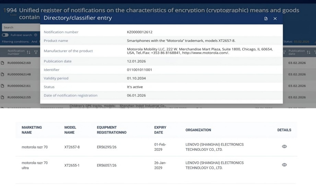Close the Directory/classifier entry dialog
This screenshot has width=316, height=186.
point(275,18)
